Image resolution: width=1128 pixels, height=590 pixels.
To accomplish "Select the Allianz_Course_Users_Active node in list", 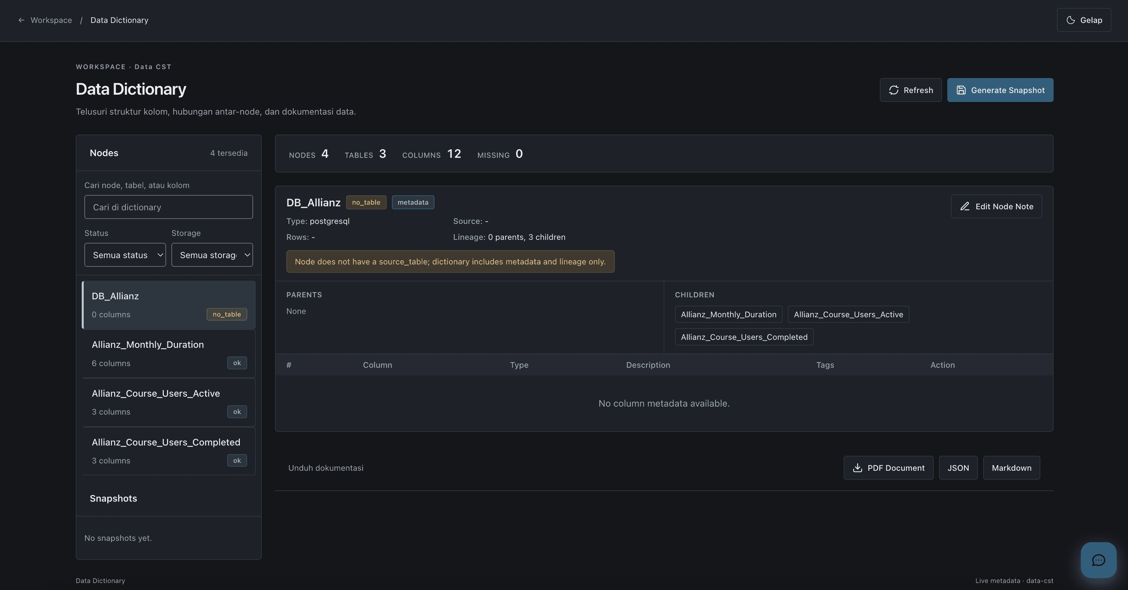I will (x=169, y=403).
